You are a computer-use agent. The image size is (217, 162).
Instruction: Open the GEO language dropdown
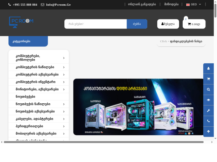click(x=193, y=4)
